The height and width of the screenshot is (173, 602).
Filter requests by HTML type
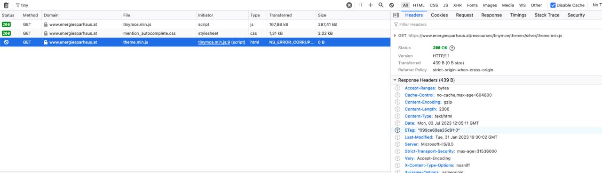point(419,5)
